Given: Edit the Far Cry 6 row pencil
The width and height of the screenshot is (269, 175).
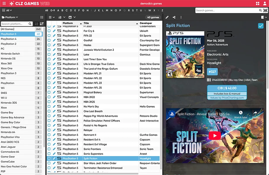Looking at the screenshot, I should [54, 31].
